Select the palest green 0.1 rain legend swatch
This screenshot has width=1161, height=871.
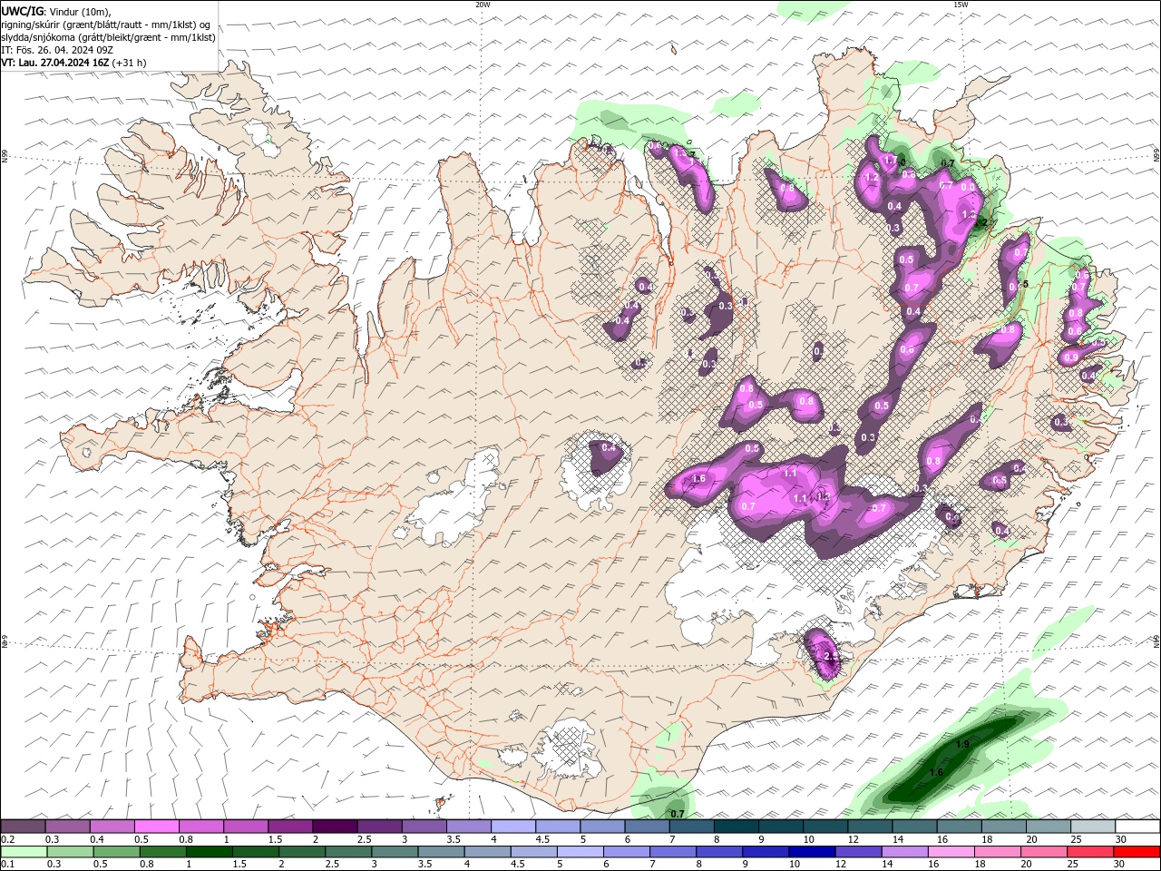point(24,852)
